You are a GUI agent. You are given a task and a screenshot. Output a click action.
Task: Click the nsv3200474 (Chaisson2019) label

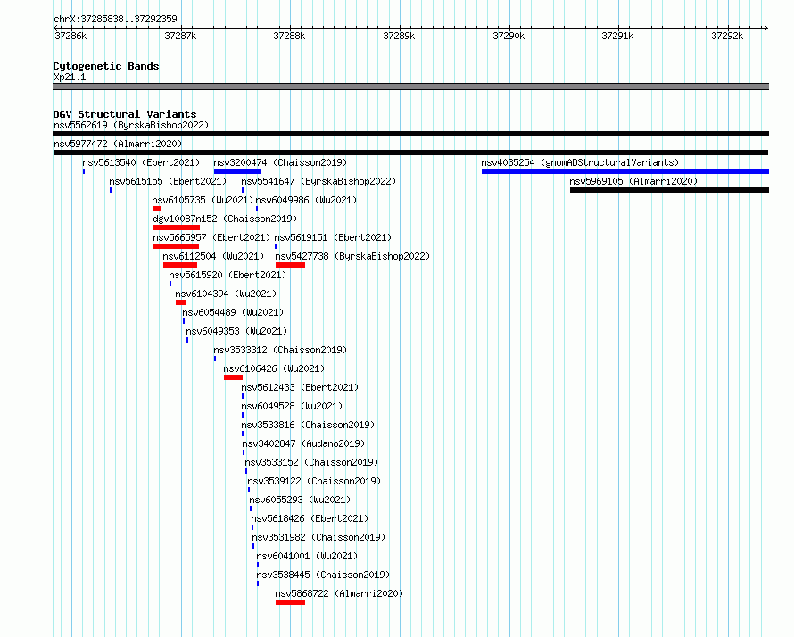pyautogui.click(x=280, y=162)
